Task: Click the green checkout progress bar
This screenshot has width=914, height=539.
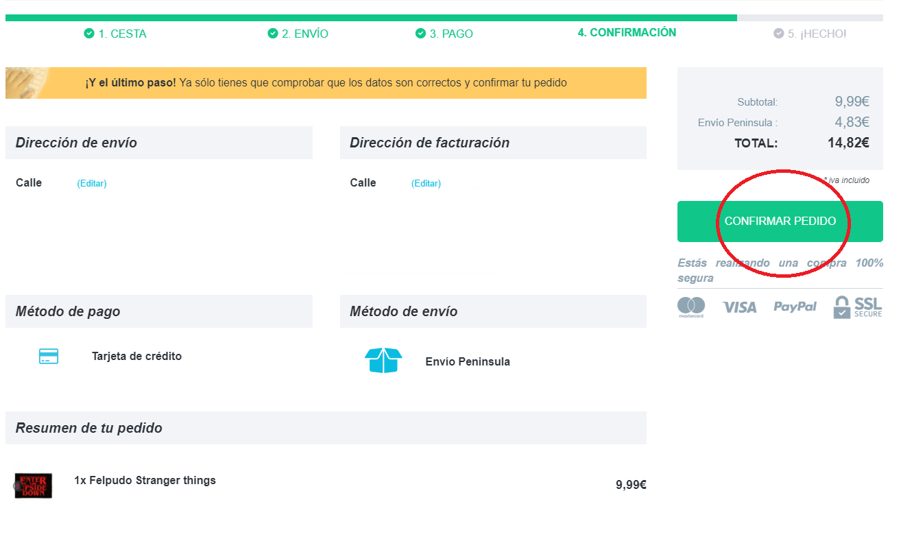Action: (x=370, y=18)
